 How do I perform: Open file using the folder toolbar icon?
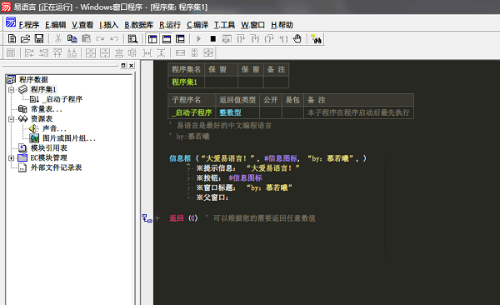click(25, 38)
